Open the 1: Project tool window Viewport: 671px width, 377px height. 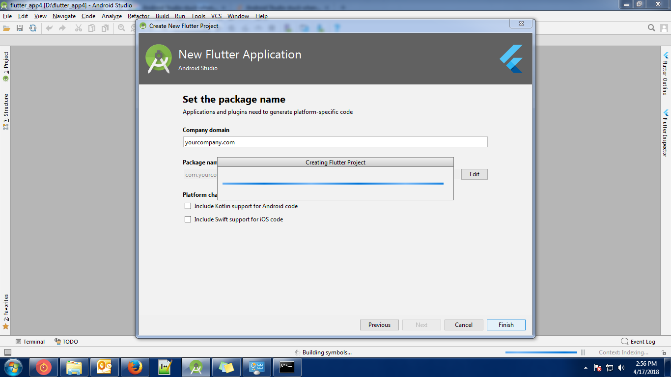[x=6, y=67]
